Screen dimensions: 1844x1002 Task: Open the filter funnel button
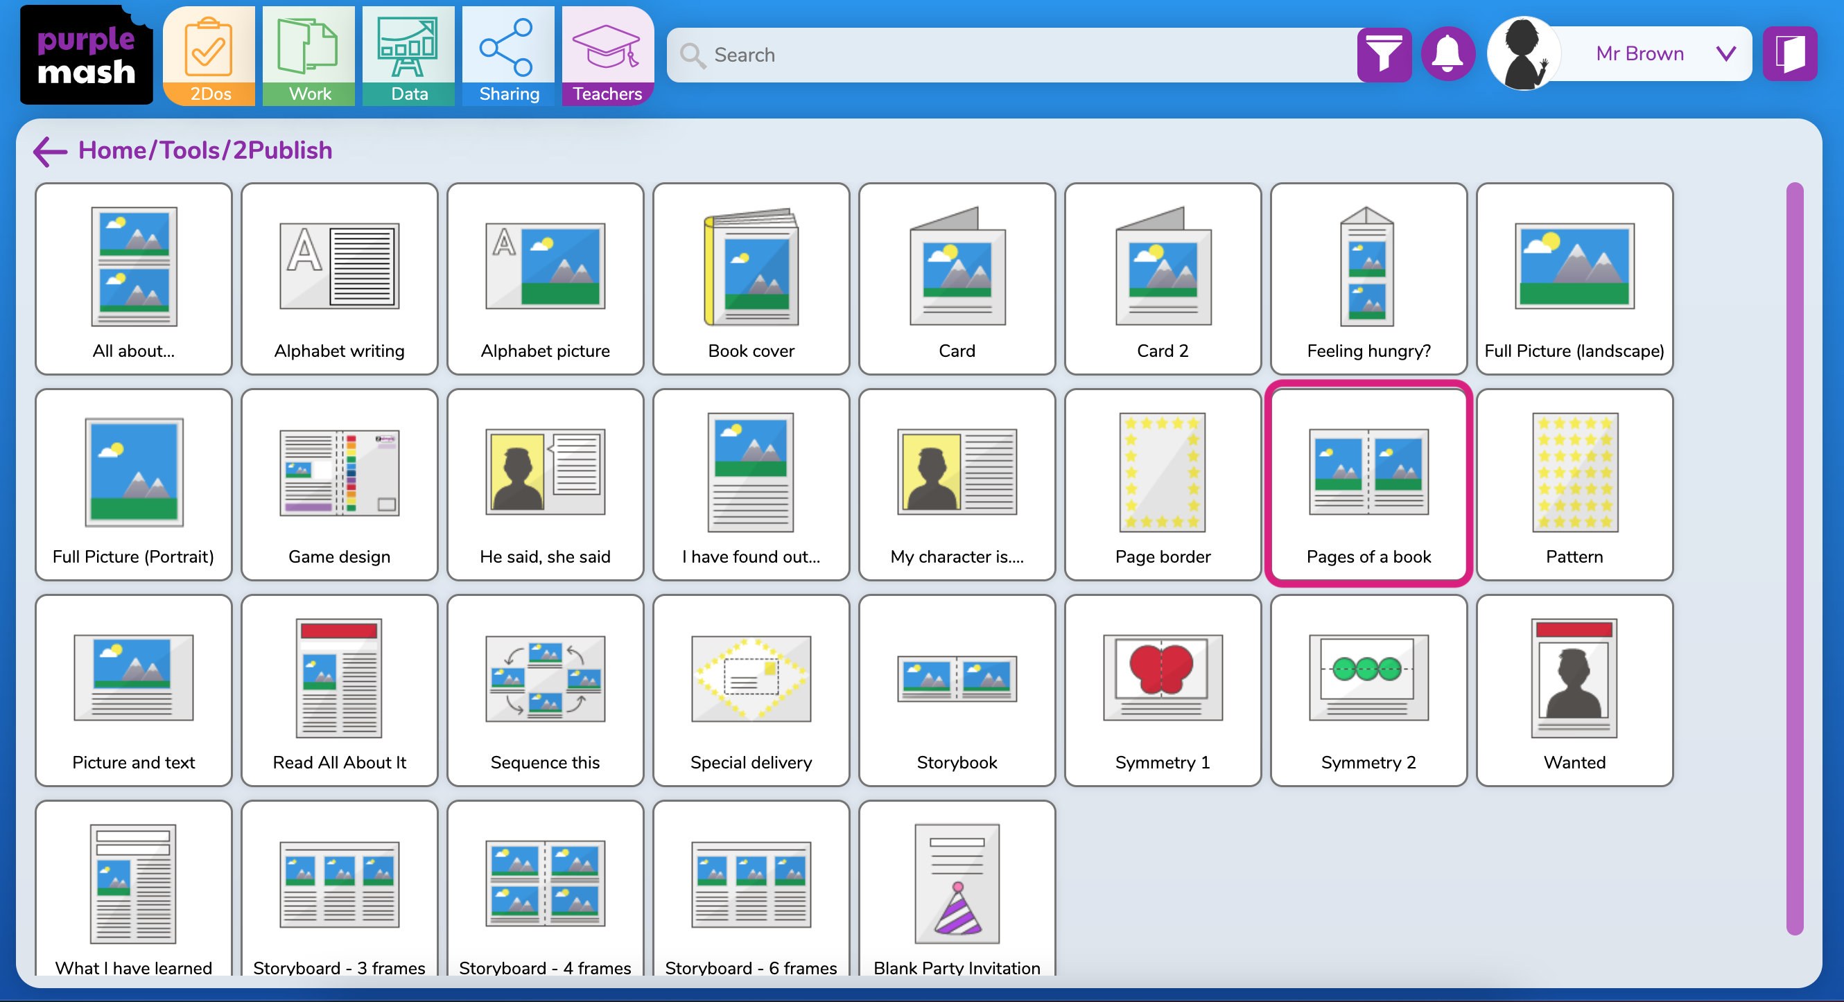pyautogui.click(x=1384, y=54)
